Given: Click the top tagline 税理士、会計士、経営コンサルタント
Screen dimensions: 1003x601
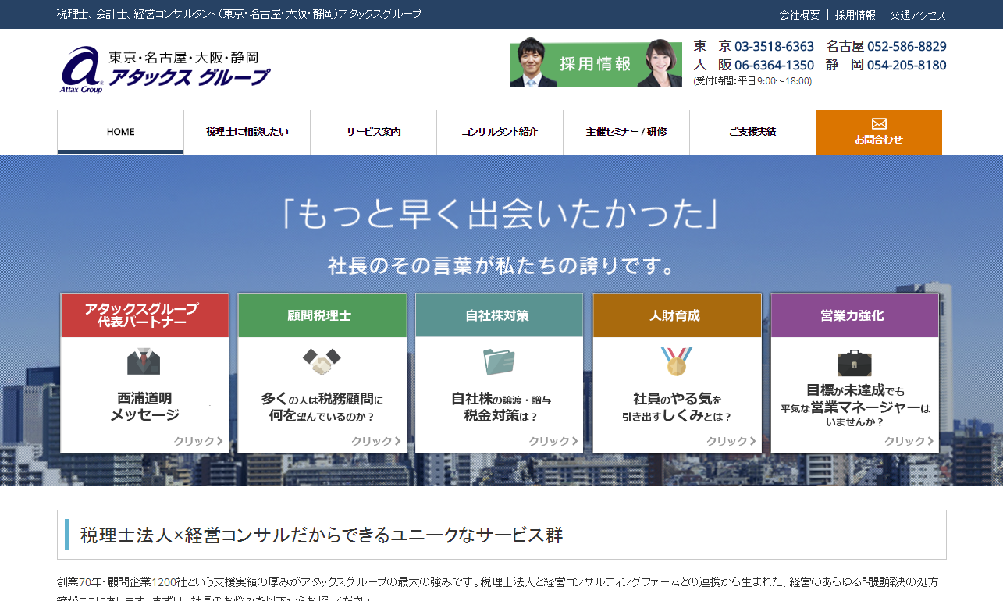Looking at the screenshot, I should coord(240,14).
